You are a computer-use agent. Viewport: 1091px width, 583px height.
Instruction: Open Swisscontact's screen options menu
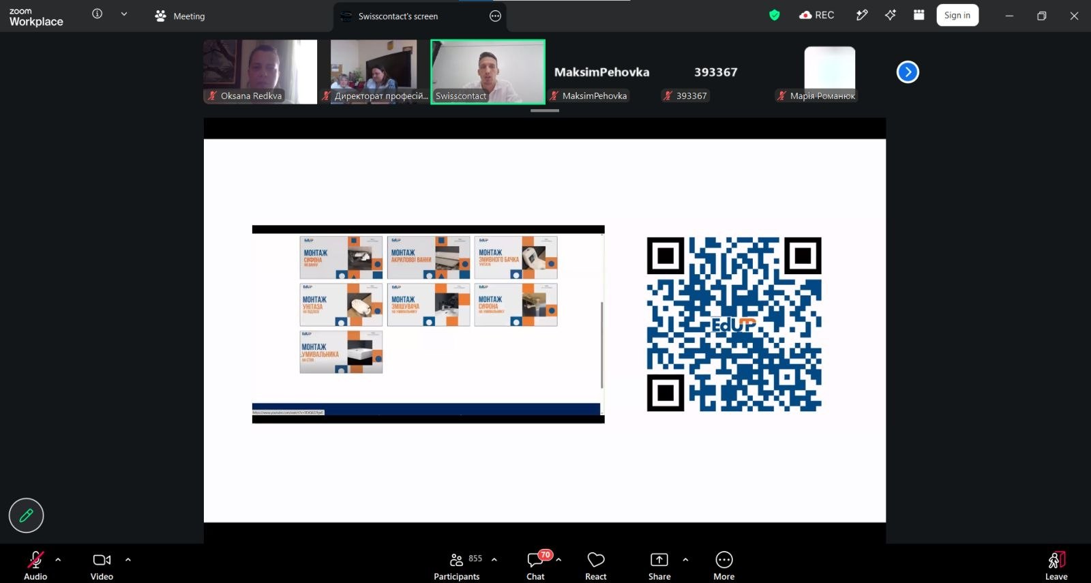tap(496, 16)
